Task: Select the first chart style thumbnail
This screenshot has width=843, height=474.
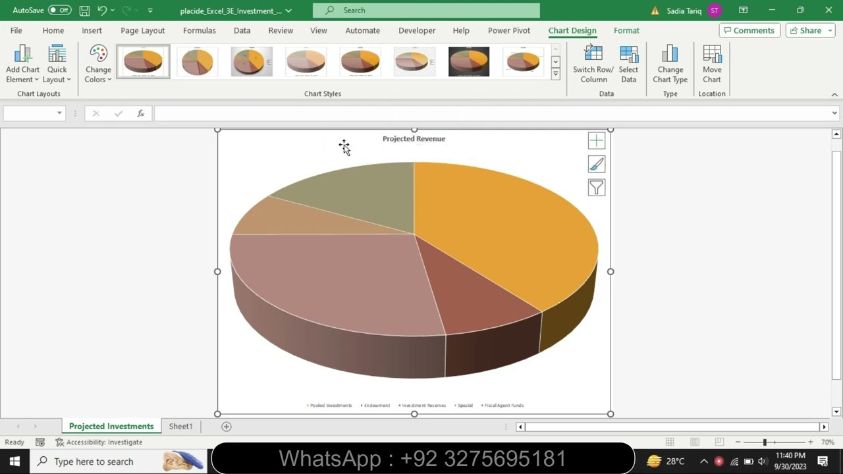Action: pyautogui.click(x=143, y=61)
